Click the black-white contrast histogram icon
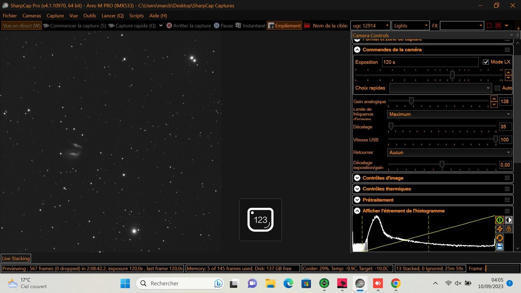This screenshot has height=293, width=521. click(508, 220)
